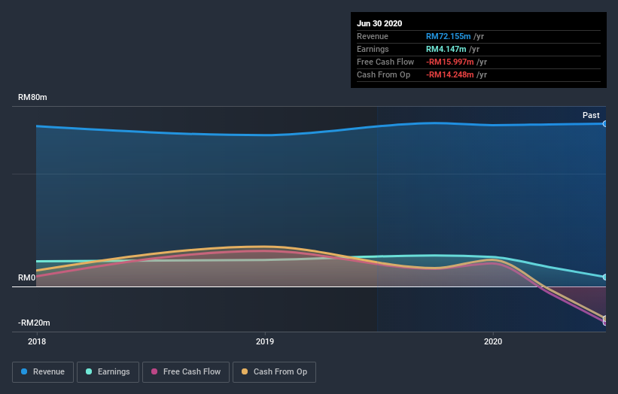Click the RM4.147m earnings value
The height and width of the screenshot is (394, 618).
[446, 49]
